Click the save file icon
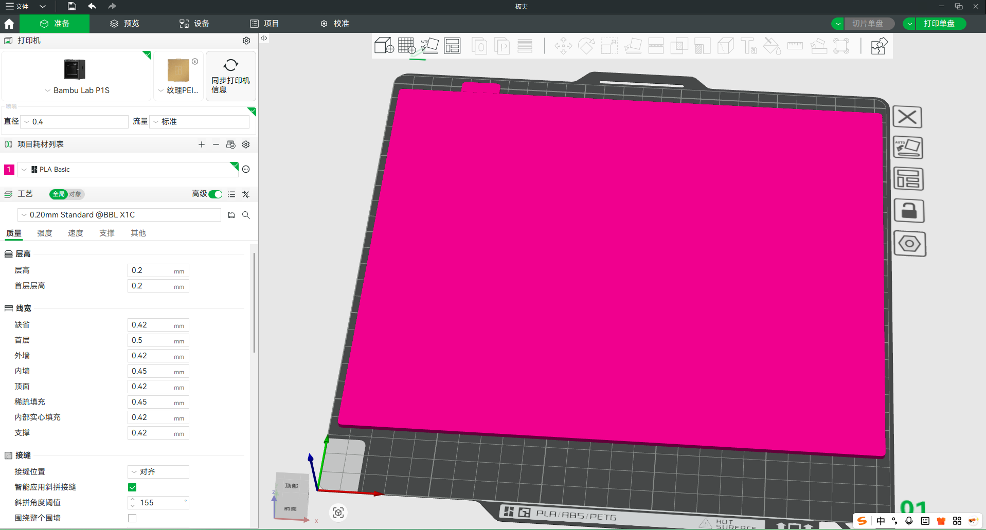The image size is (986, 530). coord(72,6)
